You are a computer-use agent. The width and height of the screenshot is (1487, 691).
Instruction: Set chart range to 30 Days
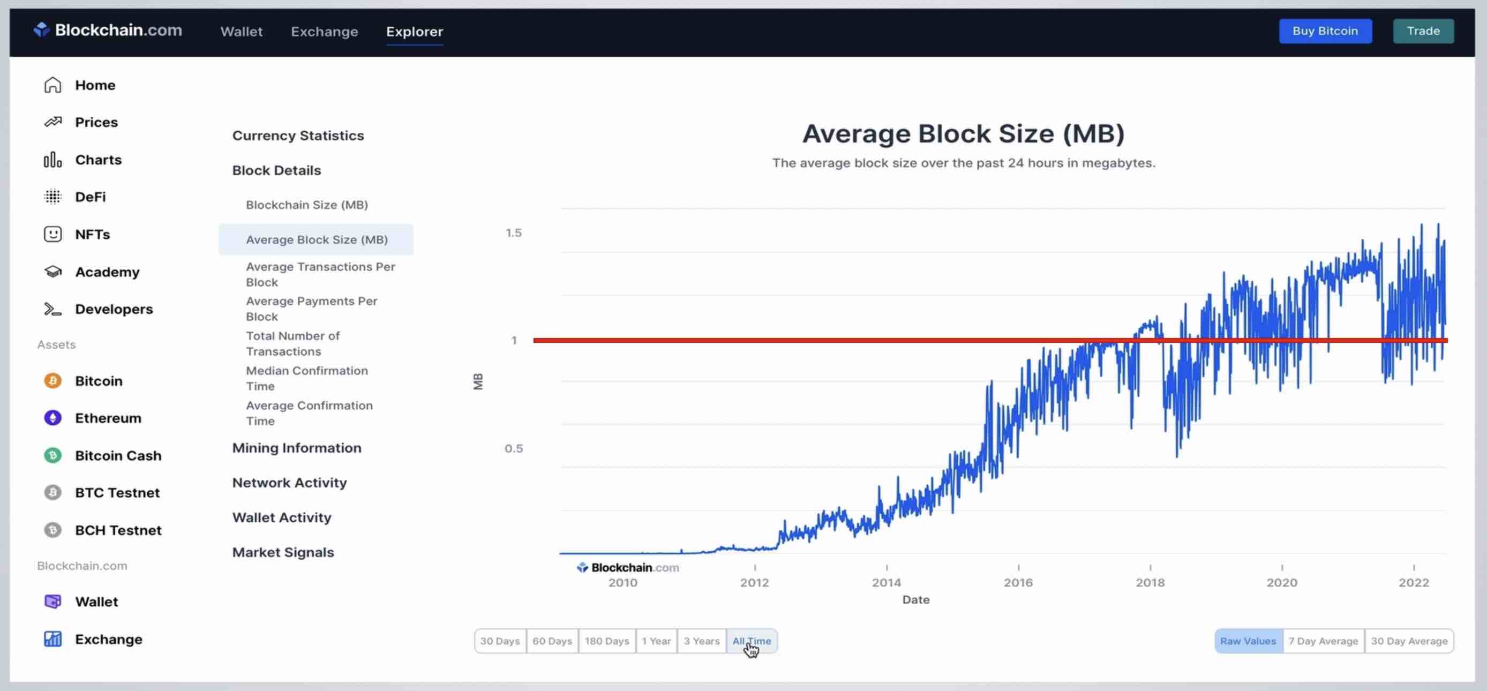(500, 641)
